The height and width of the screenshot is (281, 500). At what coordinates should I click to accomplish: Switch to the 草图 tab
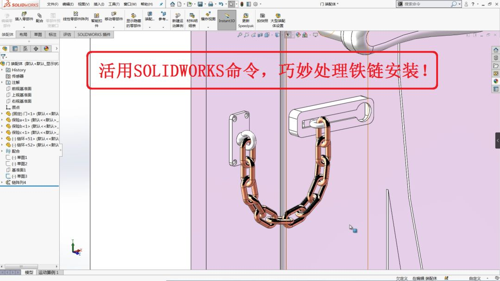38,34
